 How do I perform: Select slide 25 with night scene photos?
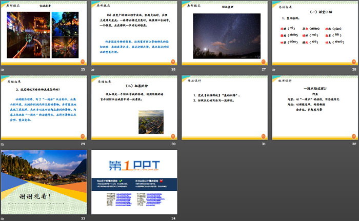pyautogui.click(x=44, y=33)
